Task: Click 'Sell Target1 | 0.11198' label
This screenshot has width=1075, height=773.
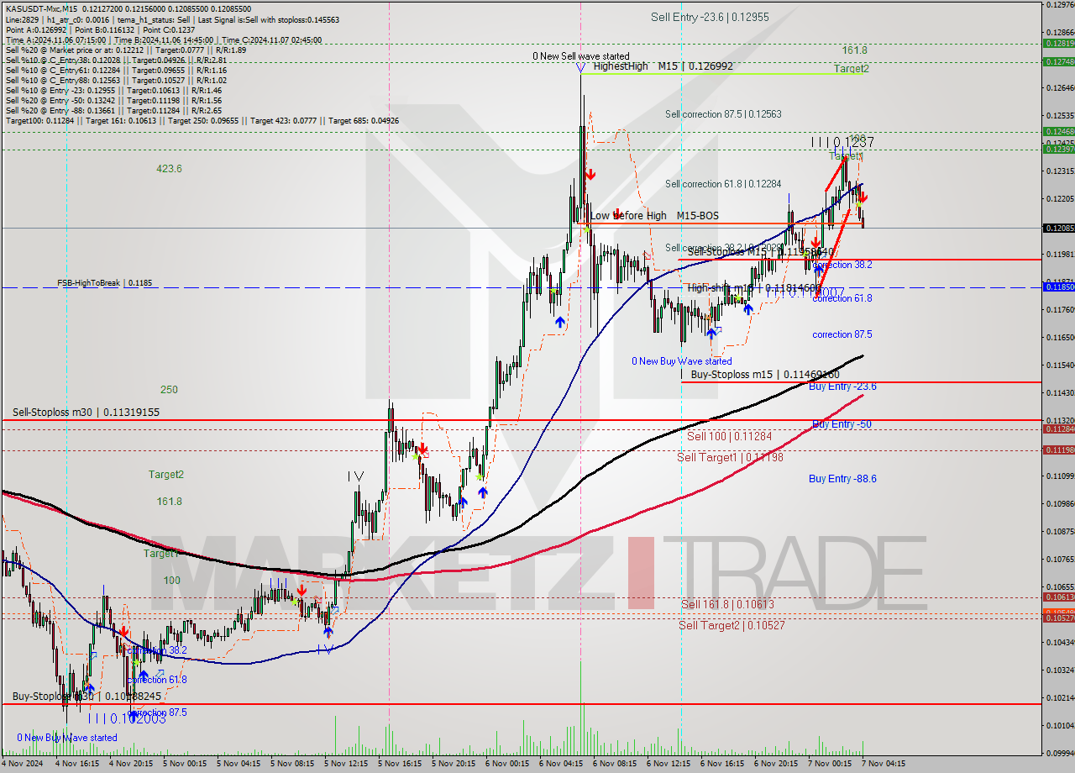Action: pos(730,457)
